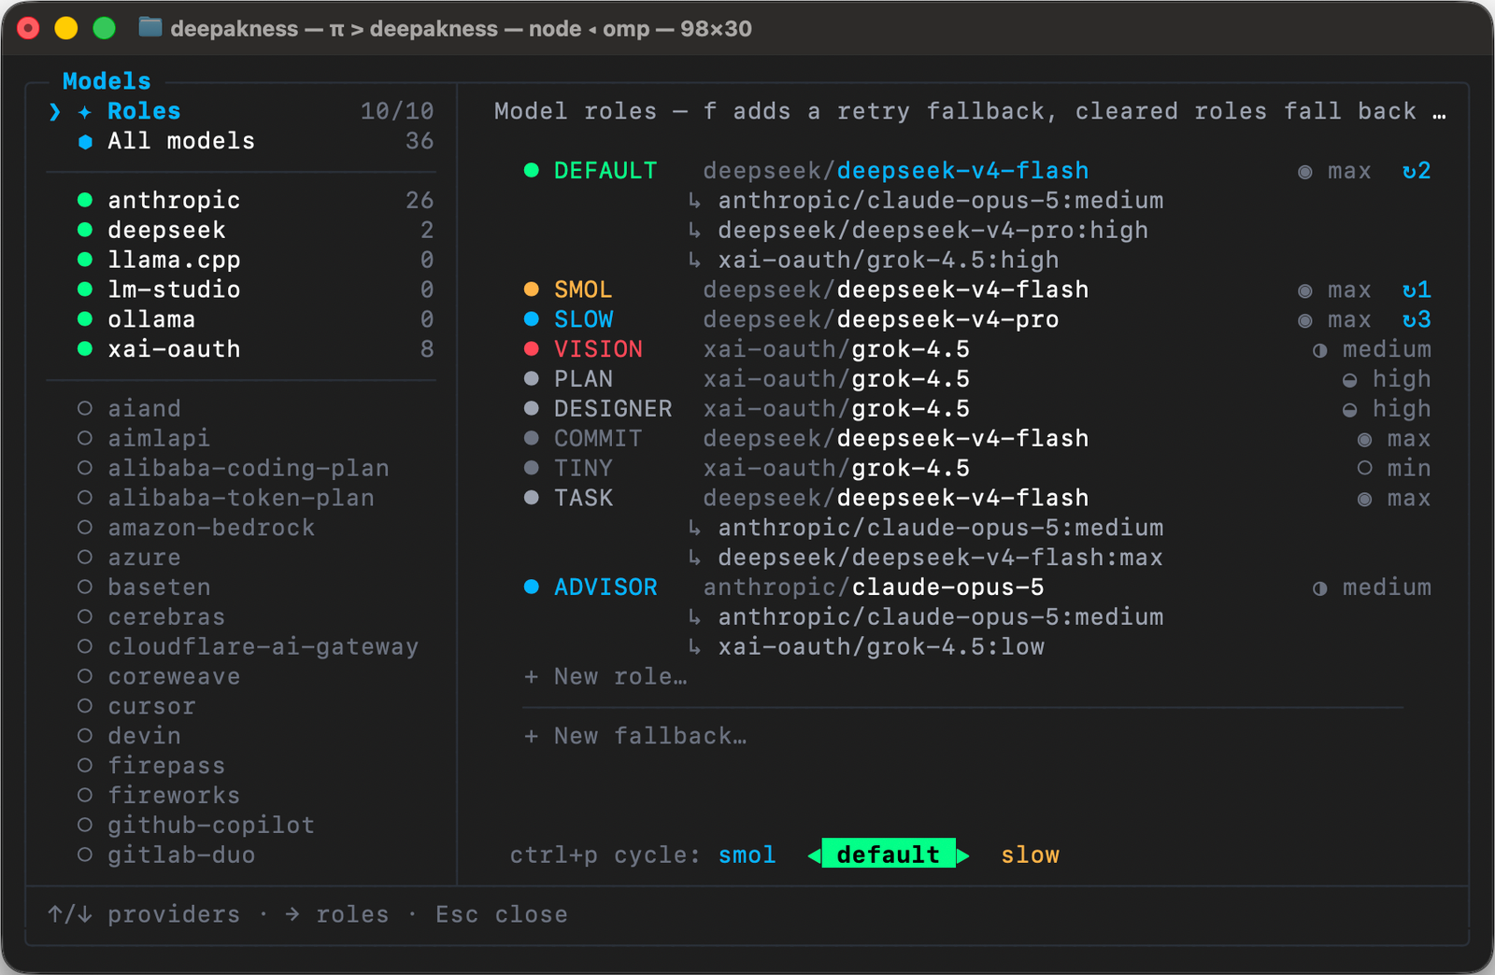Click the orange dot of the SMOL role
This screenshot has width=1495, height=975.
(532, 290)
